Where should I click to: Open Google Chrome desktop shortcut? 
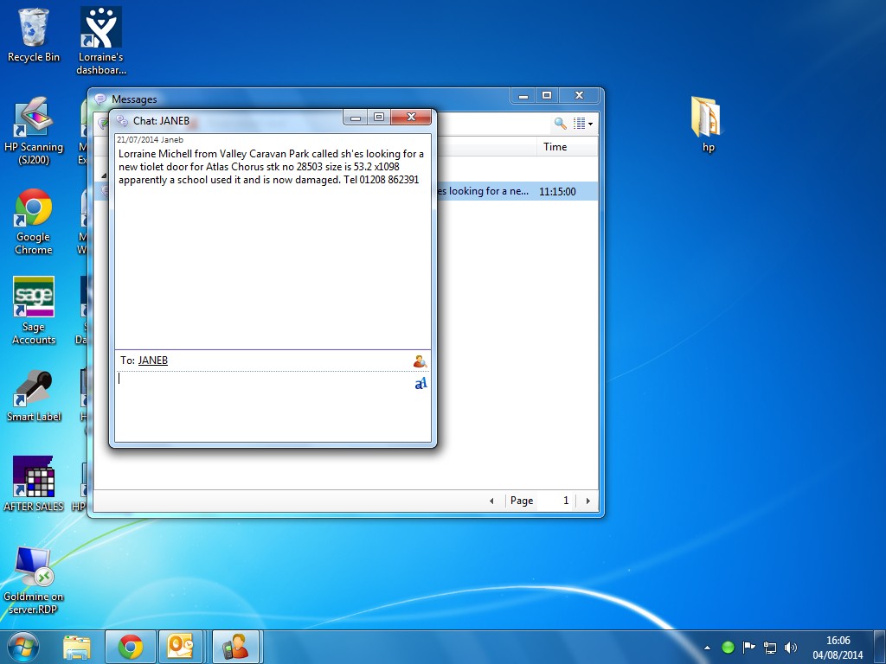(x=34, y=220)
